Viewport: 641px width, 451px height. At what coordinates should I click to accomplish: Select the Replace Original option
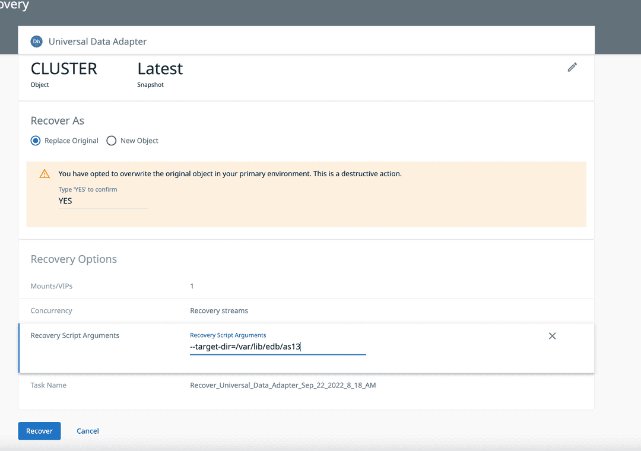(x=35, y=141)
